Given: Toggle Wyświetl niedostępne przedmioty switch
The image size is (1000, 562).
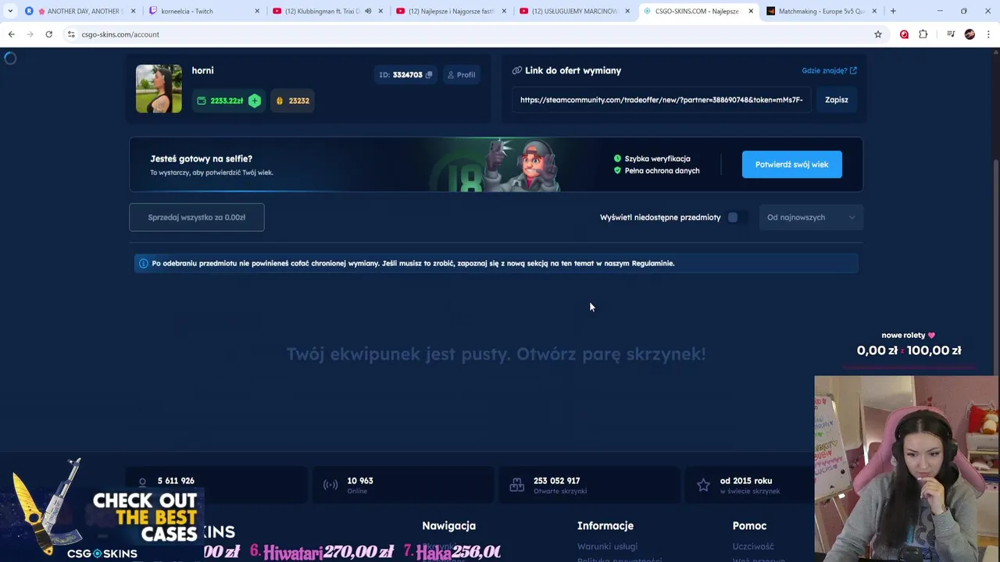Looking at the screenshot, I should (x=736, y=218).
